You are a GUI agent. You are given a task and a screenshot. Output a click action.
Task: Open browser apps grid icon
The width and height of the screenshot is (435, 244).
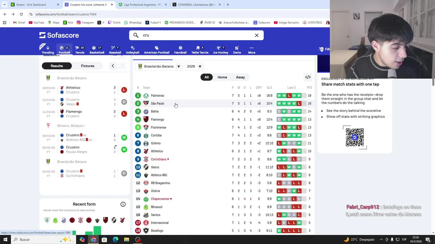tap(4, 23)
